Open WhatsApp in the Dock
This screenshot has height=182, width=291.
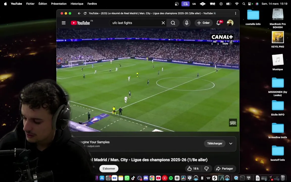127,178
